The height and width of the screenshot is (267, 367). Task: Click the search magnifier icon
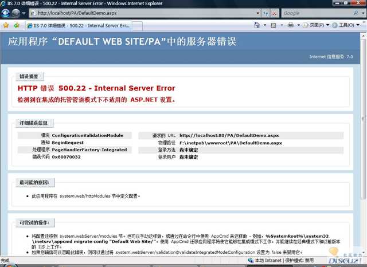point(356,13)
